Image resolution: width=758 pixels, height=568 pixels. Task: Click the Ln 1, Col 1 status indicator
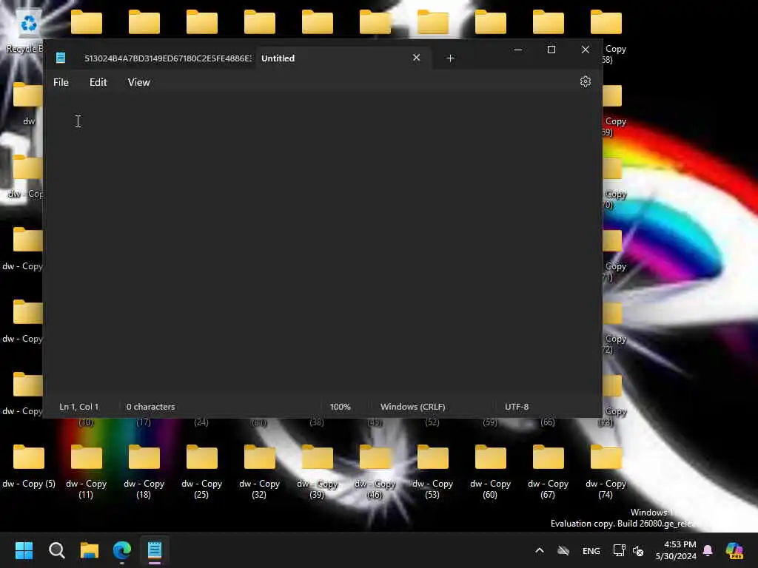(78, 407)
